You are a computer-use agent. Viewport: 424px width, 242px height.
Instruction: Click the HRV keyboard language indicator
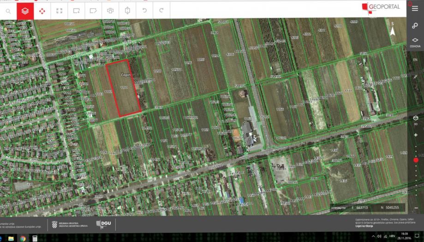pyautogui.click(x=392, y=236)
